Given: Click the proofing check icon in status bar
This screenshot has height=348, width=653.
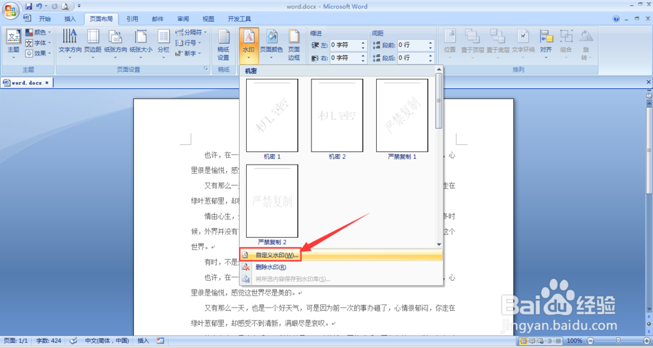Looking at the screenshot, I should click(73, 341).
